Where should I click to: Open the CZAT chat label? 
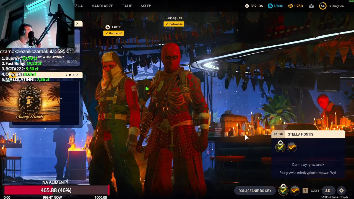tap(315, 191)
